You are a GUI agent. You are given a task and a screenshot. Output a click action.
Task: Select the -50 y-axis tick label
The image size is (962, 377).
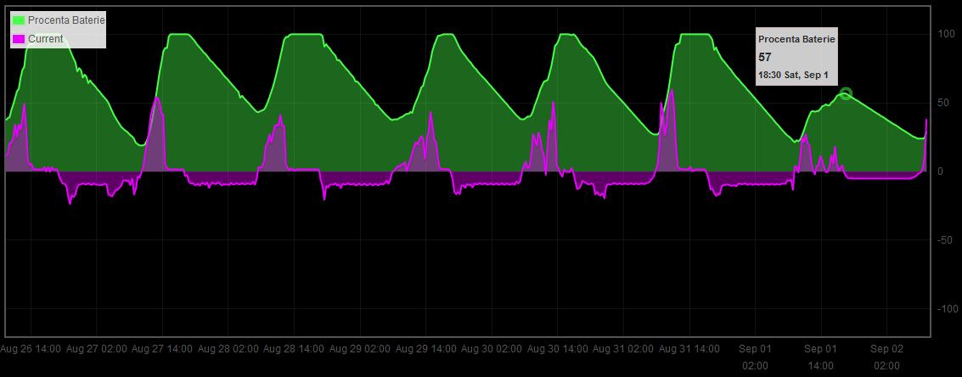click(x=944, y=240)
